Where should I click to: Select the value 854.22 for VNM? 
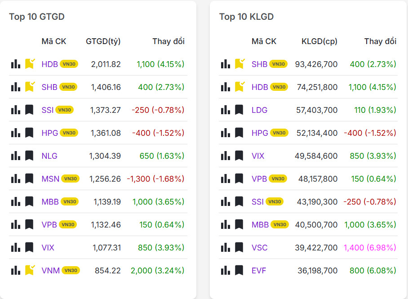point(108,270)
